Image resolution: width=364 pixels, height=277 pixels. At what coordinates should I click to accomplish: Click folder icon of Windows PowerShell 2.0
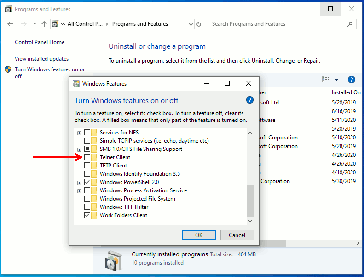click(x=94, y=182)
